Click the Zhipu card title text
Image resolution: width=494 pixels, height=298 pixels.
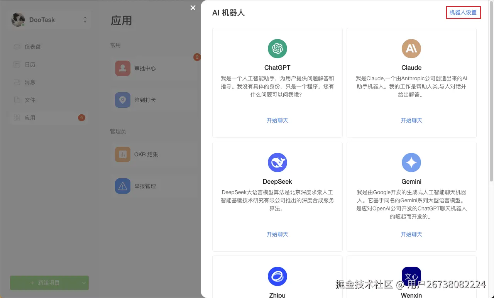coord(277,295)
